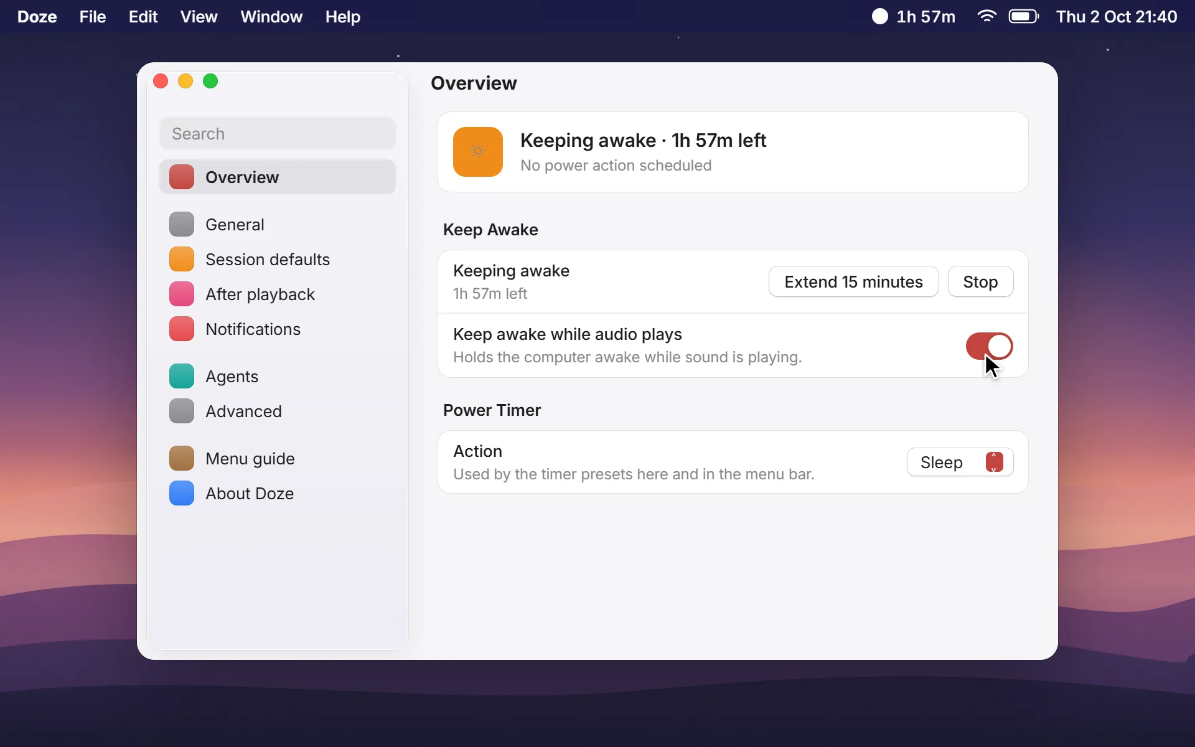Viewport: 1195px width, 747px height.
Task: Click the orange sun status icon
Action: pyautogui.click(x=478, y=152)
